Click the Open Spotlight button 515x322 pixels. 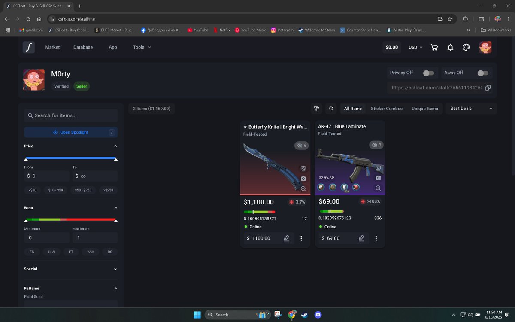point(71,132)
